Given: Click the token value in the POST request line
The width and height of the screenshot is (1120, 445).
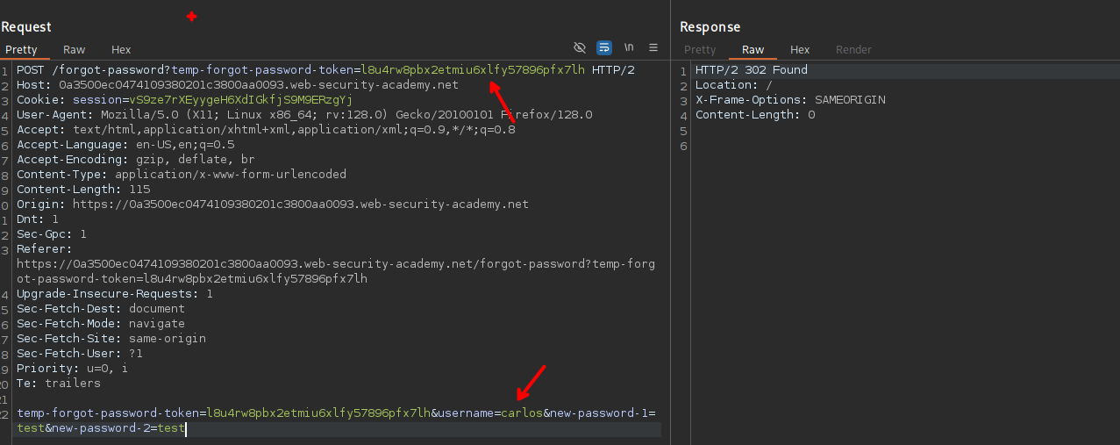Looking at the screenshot, I should [473, 70].
